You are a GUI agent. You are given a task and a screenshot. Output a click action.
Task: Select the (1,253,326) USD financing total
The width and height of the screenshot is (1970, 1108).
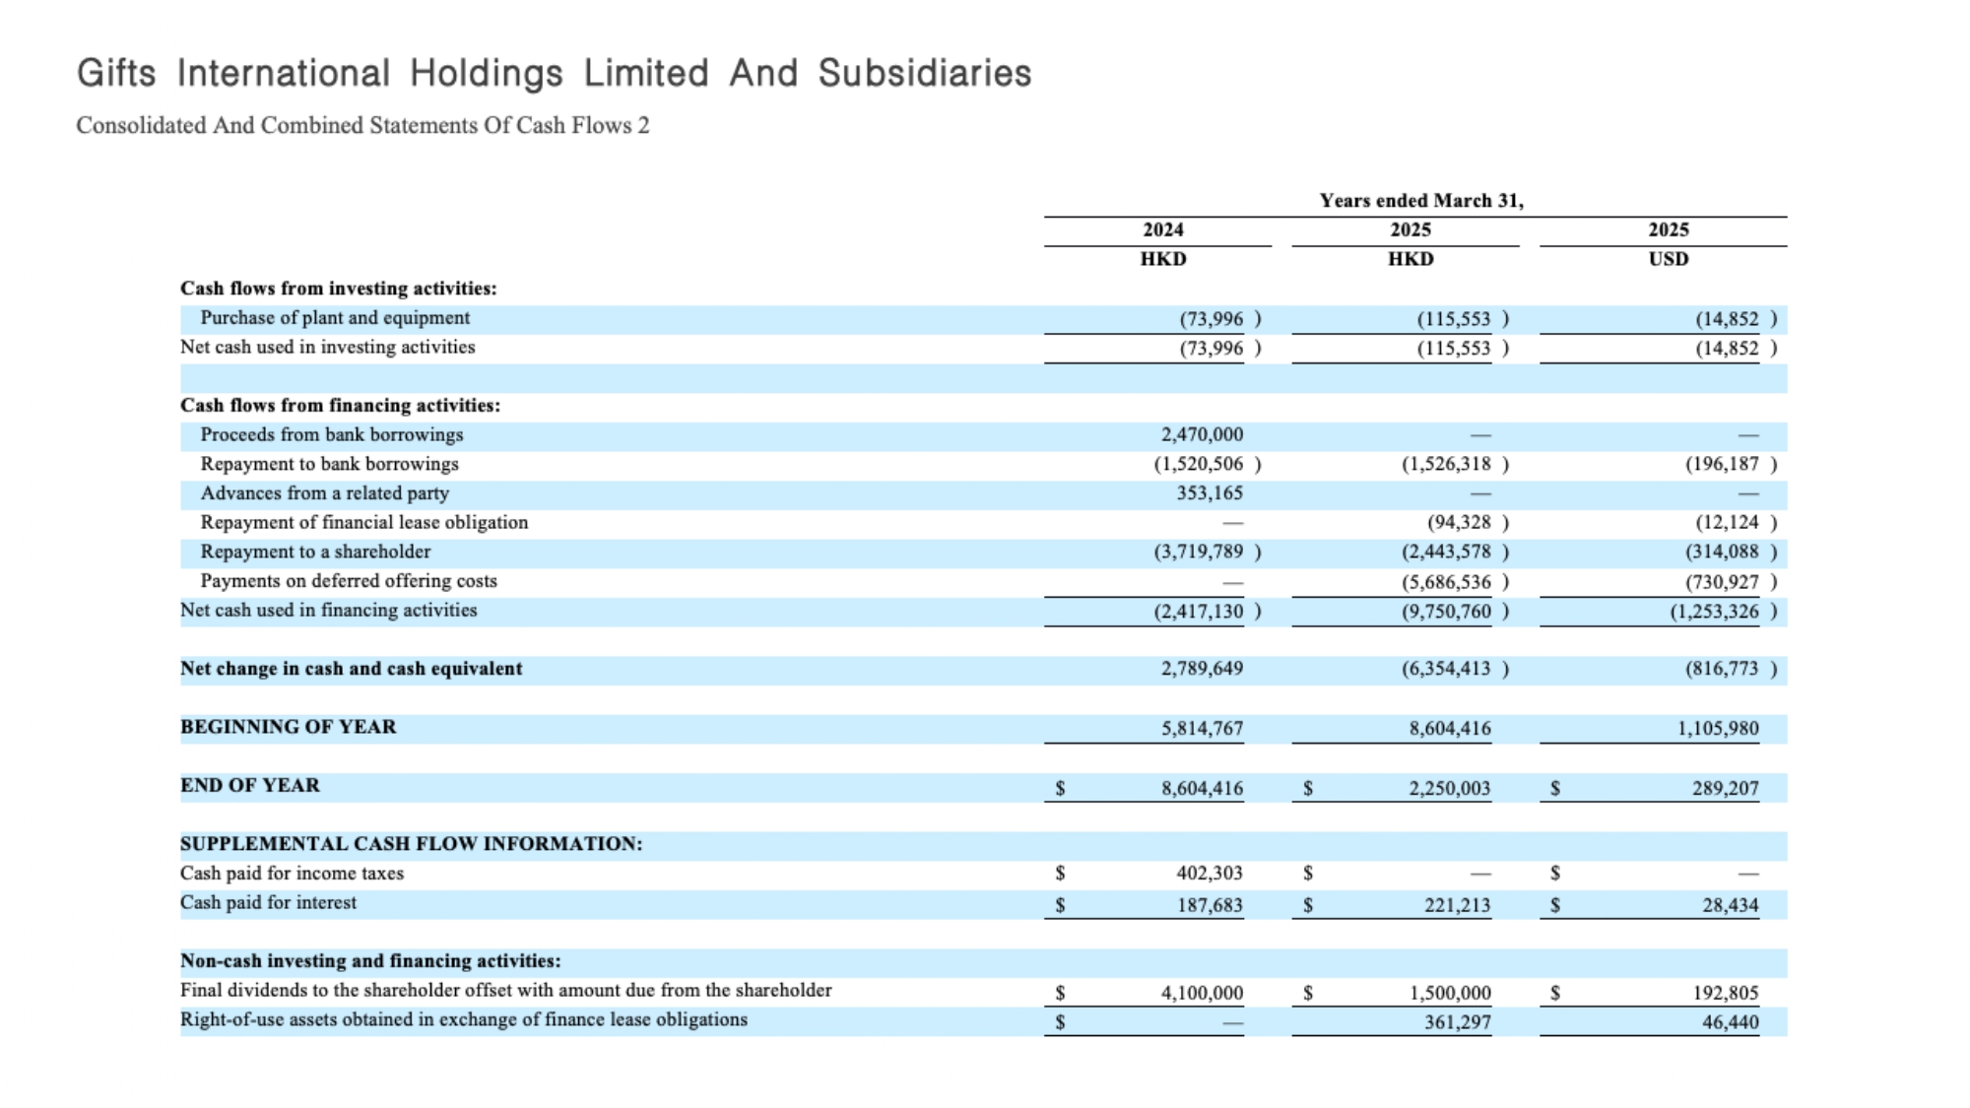(1724, 612)
